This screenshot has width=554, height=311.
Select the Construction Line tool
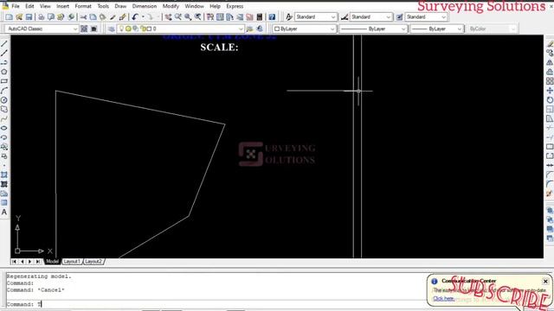pyautogui.click(x=4, y=54)
